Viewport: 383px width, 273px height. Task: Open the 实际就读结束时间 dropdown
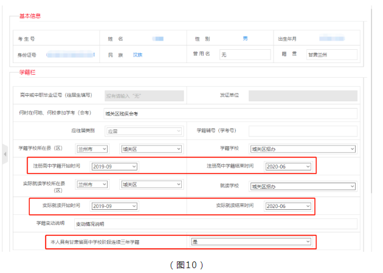point(288,206)
